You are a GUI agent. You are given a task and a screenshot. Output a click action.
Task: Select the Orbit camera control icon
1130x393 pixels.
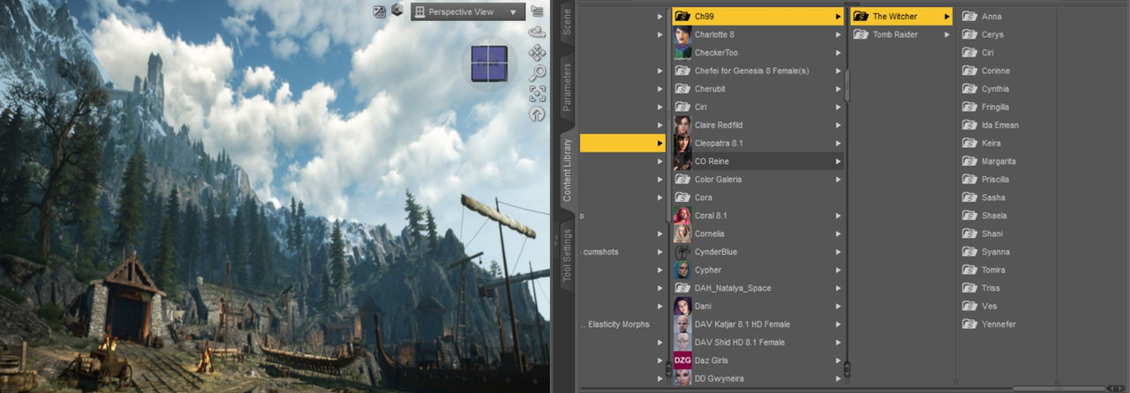point(537,32)
